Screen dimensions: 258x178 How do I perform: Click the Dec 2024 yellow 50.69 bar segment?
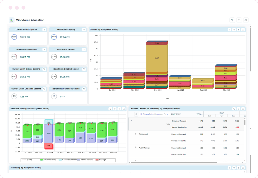(x=157, y=58)
